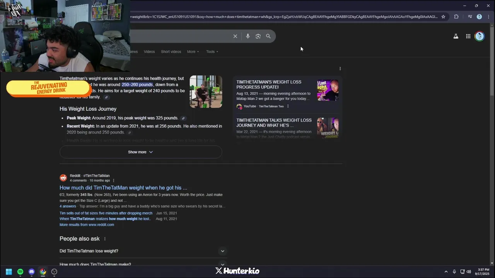Viewport: 495px width, 278px height.
Task: Click highlighted '250–260 pounds' text
Action: point(137,85)
